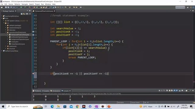This screenshot has width=195, height=109.
Task: Open PowerPoint from the taskbar
Action: coord(109,106)
